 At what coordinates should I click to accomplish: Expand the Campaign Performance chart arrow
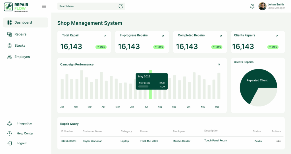click(x=219, y=65)
